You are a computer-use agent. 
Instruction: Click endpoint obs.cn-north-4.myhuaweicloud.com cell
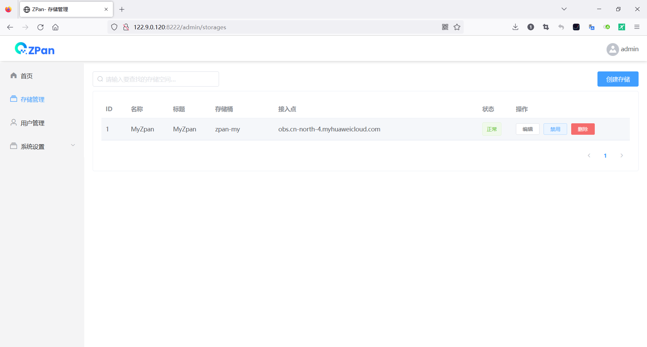[x=329, y=129]
